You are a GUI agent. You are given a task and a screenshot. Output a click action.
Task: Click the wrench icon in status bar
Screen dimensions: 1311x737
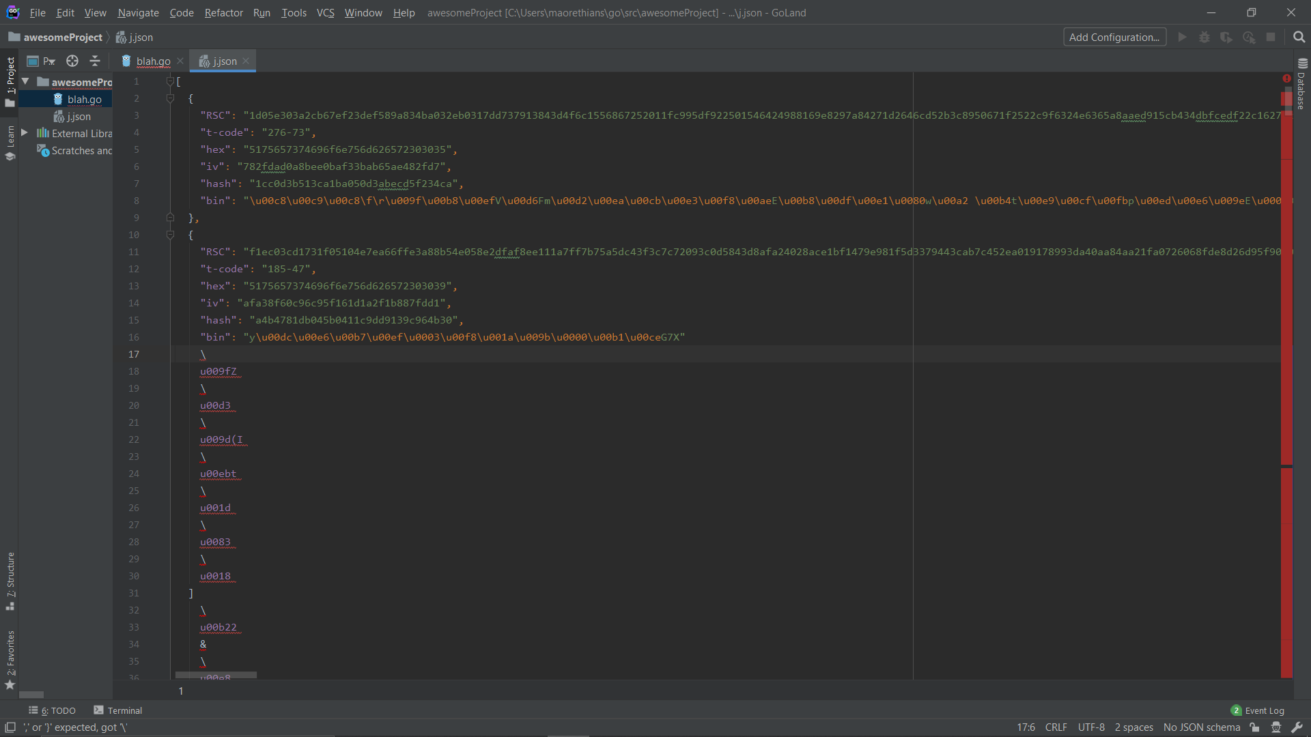click(x=1297, y=727)
